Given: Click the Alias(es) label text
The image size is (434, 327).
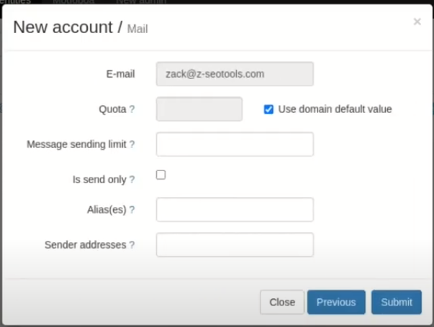Looking at the screenshot, I should tap(107, 210).
